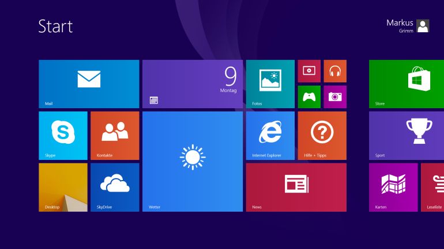Open the small red Video tile
Screen dimensions: 444x249
[309, 71]
